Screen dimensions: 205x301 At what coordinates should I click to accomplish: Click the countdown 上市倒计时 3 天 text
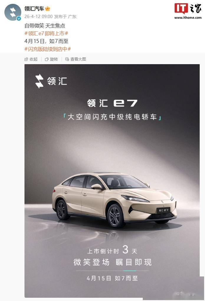tap(112, 250)
